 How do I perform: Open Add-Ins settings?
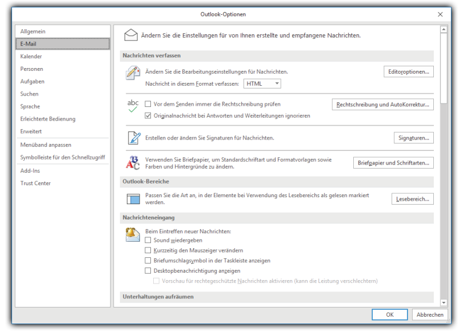click(x=63, y=171)
